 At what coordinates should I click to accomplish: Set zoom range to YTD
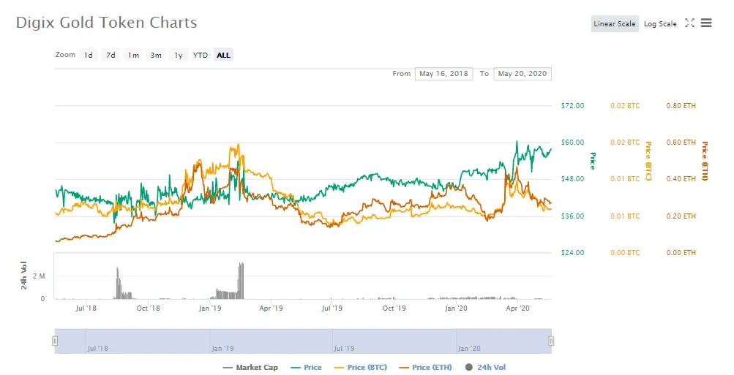201,55
